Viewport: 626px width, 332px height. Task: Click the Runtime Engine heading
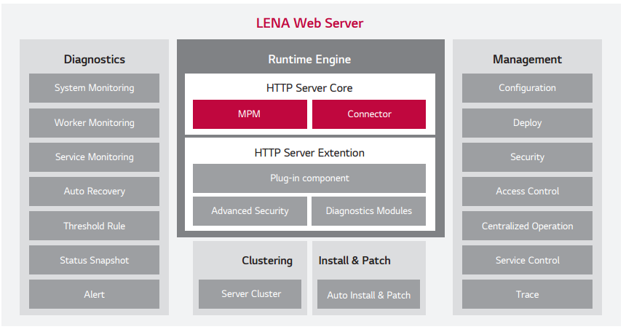309,59
